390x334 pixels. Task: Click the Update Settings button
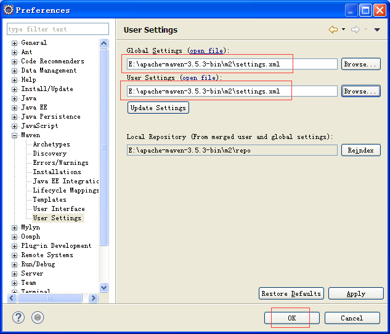click(158, 108)
